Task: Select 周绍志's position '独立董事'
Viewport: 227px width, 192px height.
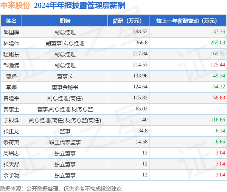Action: 65,153
